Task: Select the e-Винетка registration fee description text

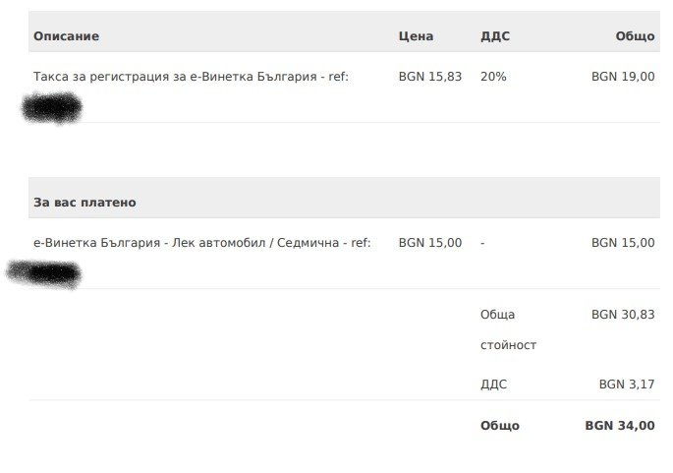Action: coord(191,76)
